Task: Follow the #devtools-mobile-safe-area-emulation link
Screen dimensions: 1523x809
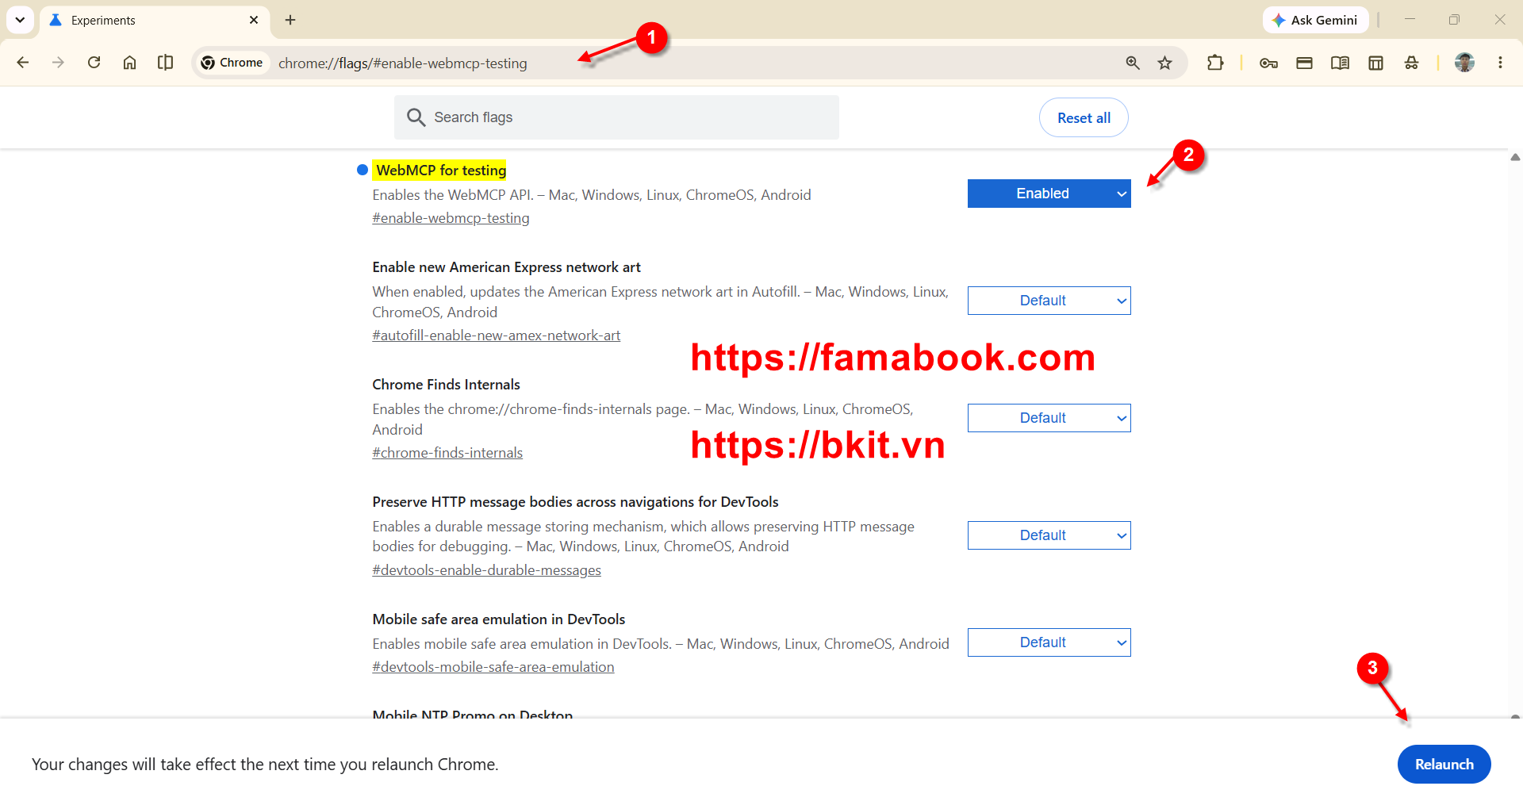Action: click(x=493, y=667)
